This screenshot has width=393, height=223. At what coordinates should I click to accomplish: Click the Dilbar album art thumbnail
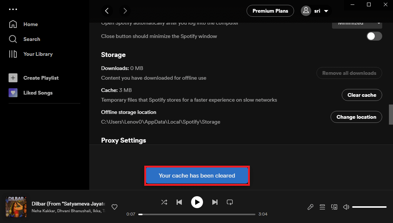16,207
